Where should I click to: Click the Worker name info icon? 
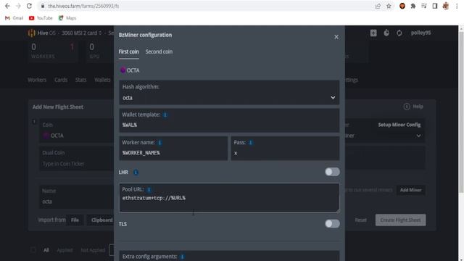(x=159, y=143)
